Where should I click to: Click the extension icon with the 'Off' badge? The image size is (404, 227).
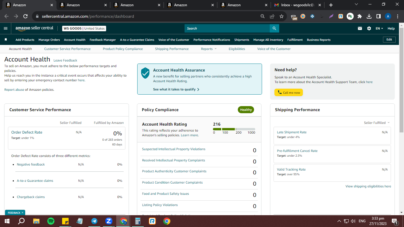pos(294,17)
